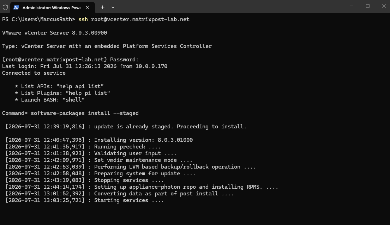This screenshot has width=390, height=225.
Task: Click the VMware vCenter Server 8.0.3.00900 banner
Action: pos(54,33)
